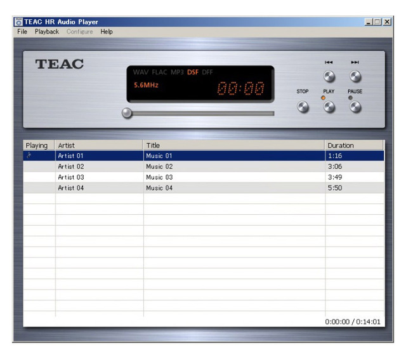Open the Playback menu
The image size is (406, 359).
click(x=47, y=32)
